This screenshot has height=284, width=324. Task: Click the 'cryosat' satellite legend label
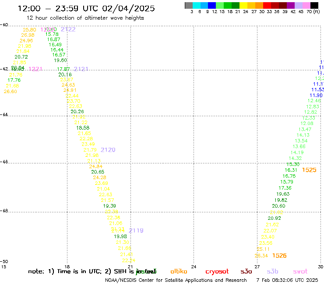point(217,272)
